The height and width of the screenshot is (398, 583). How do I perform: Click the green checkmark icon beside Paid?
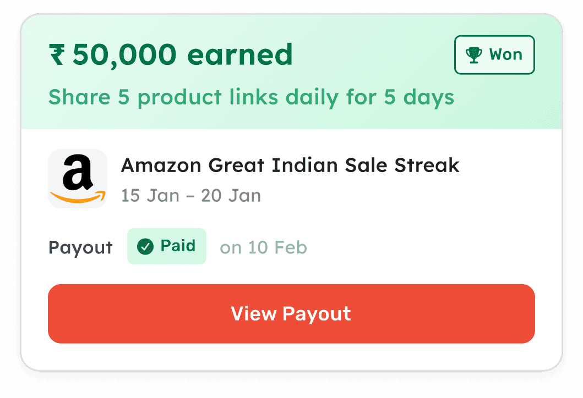coord(145,247)
